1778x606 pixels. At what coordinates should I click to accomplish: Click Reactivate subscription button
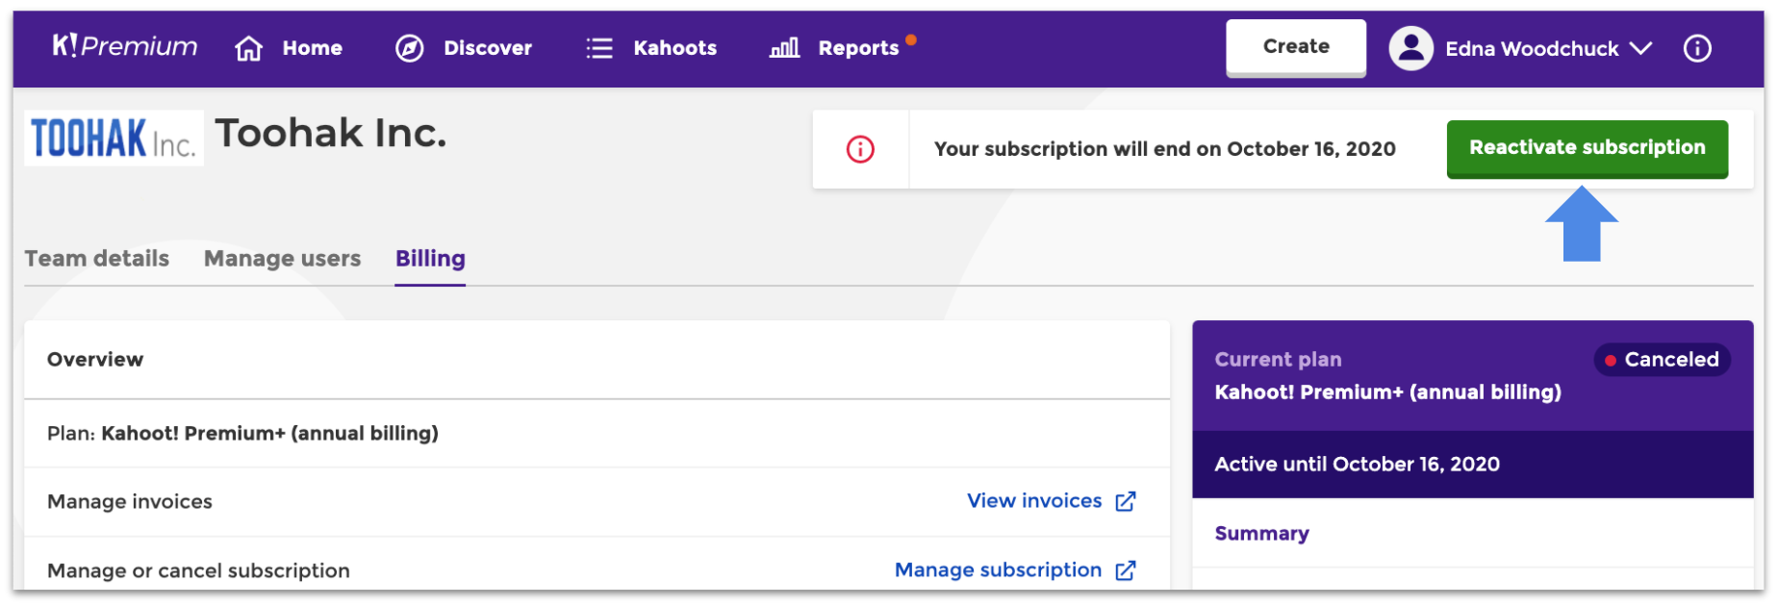tap(1587, 148)
